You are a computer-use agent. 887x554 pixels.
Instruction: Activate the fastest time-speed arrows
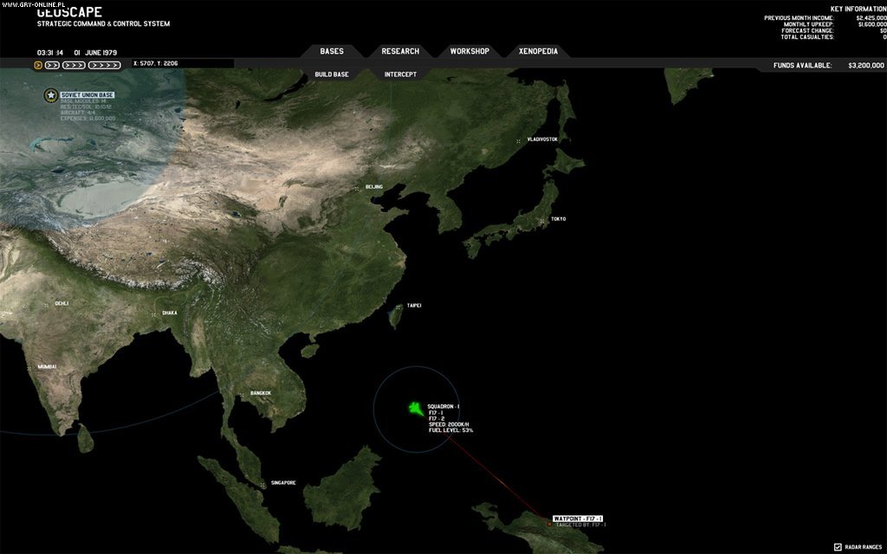(104, 64)
